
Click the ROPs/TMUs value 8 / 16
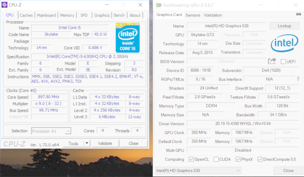tap(201, 79)
